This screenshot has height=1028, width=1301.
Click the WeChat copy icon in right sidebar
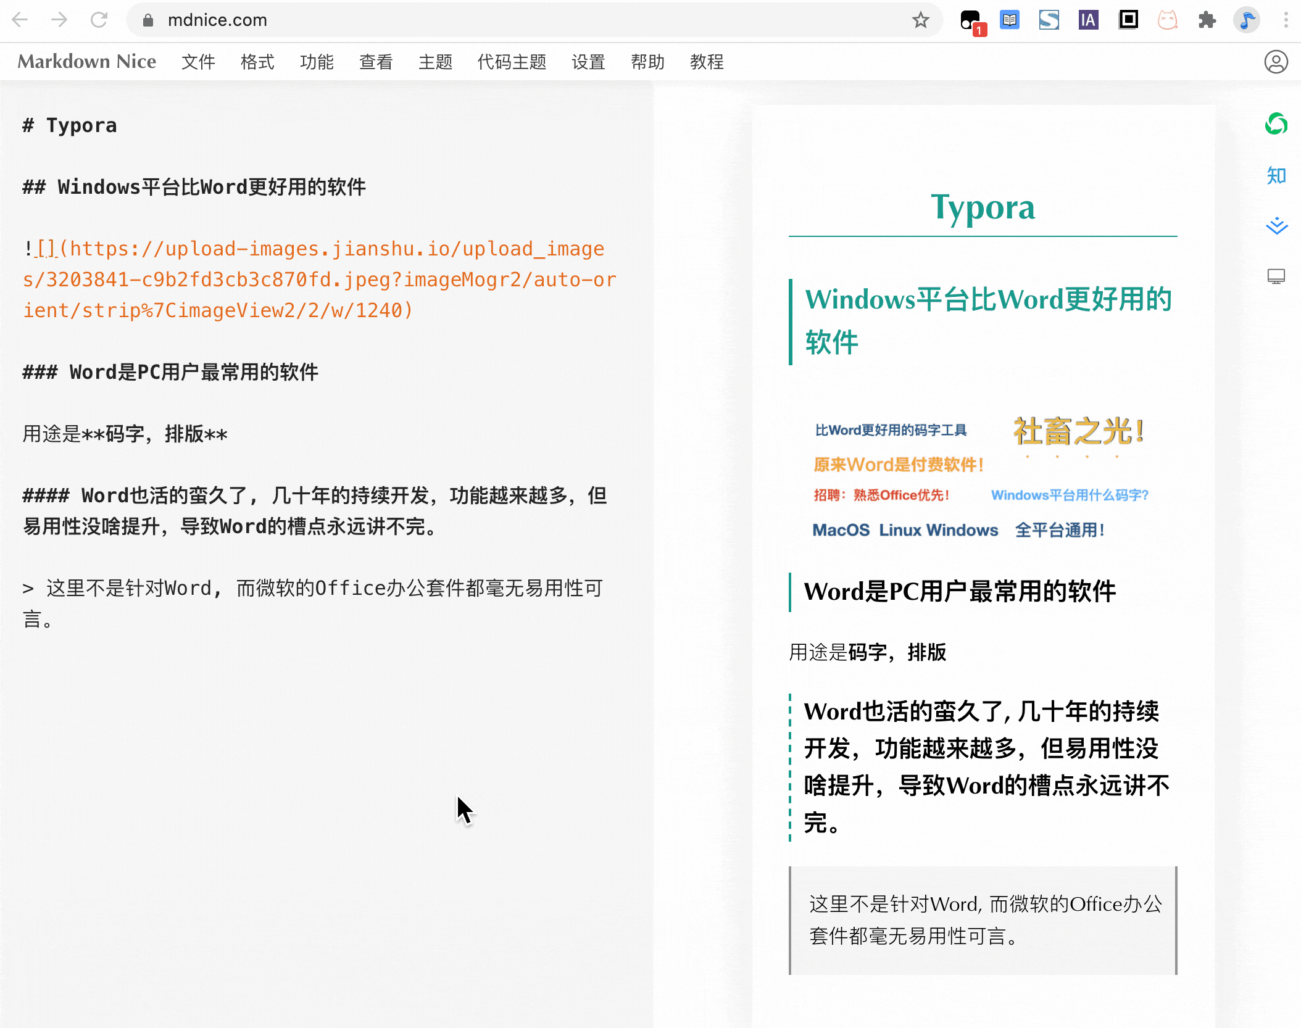(1276, 124)
